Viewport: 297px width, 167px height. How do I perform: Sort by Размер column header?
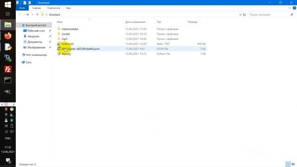[x=193, y=22]
